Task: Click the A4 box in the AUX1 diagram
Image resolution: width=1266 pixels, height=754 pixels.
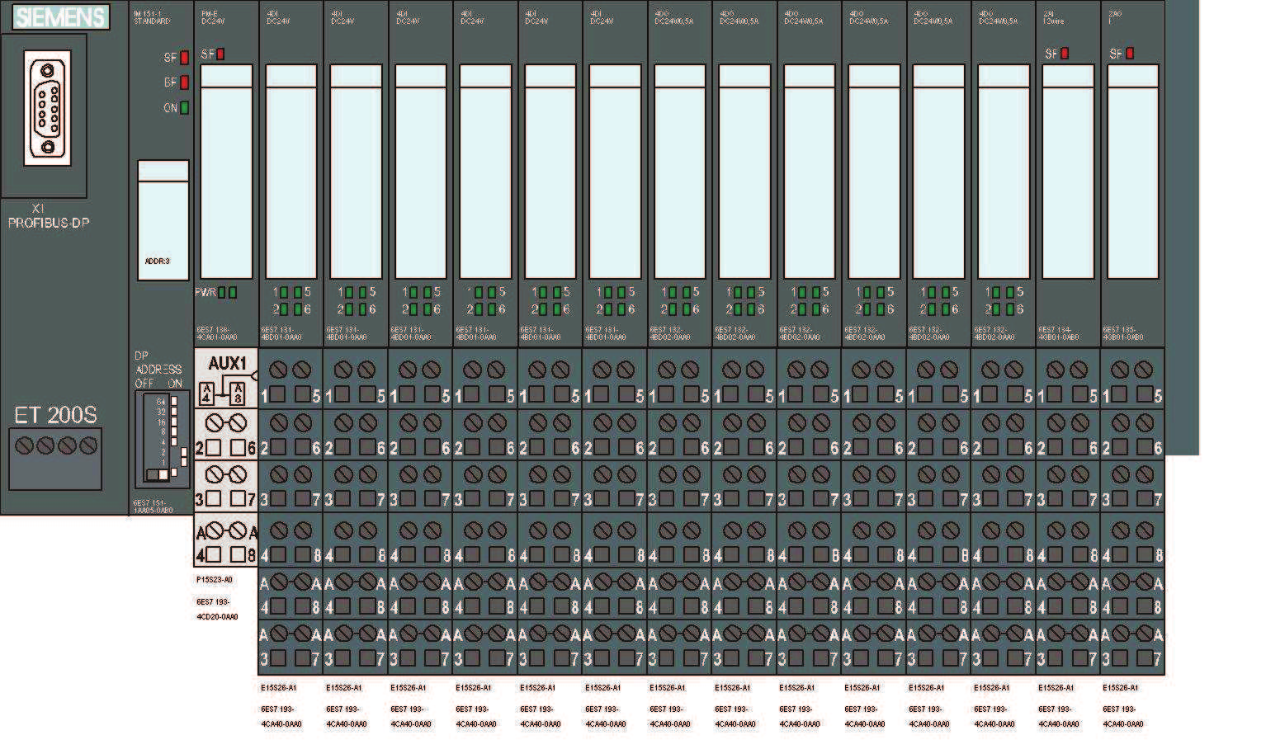Action: 206,393
